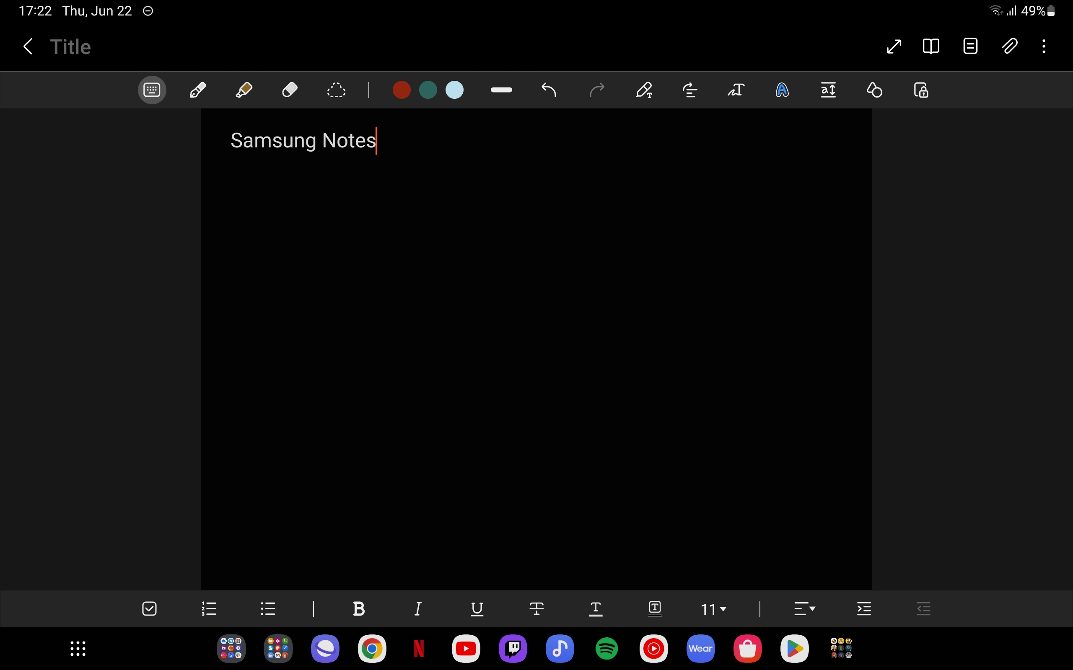Open the attachment paperclip menu

tap(1010, 46)
